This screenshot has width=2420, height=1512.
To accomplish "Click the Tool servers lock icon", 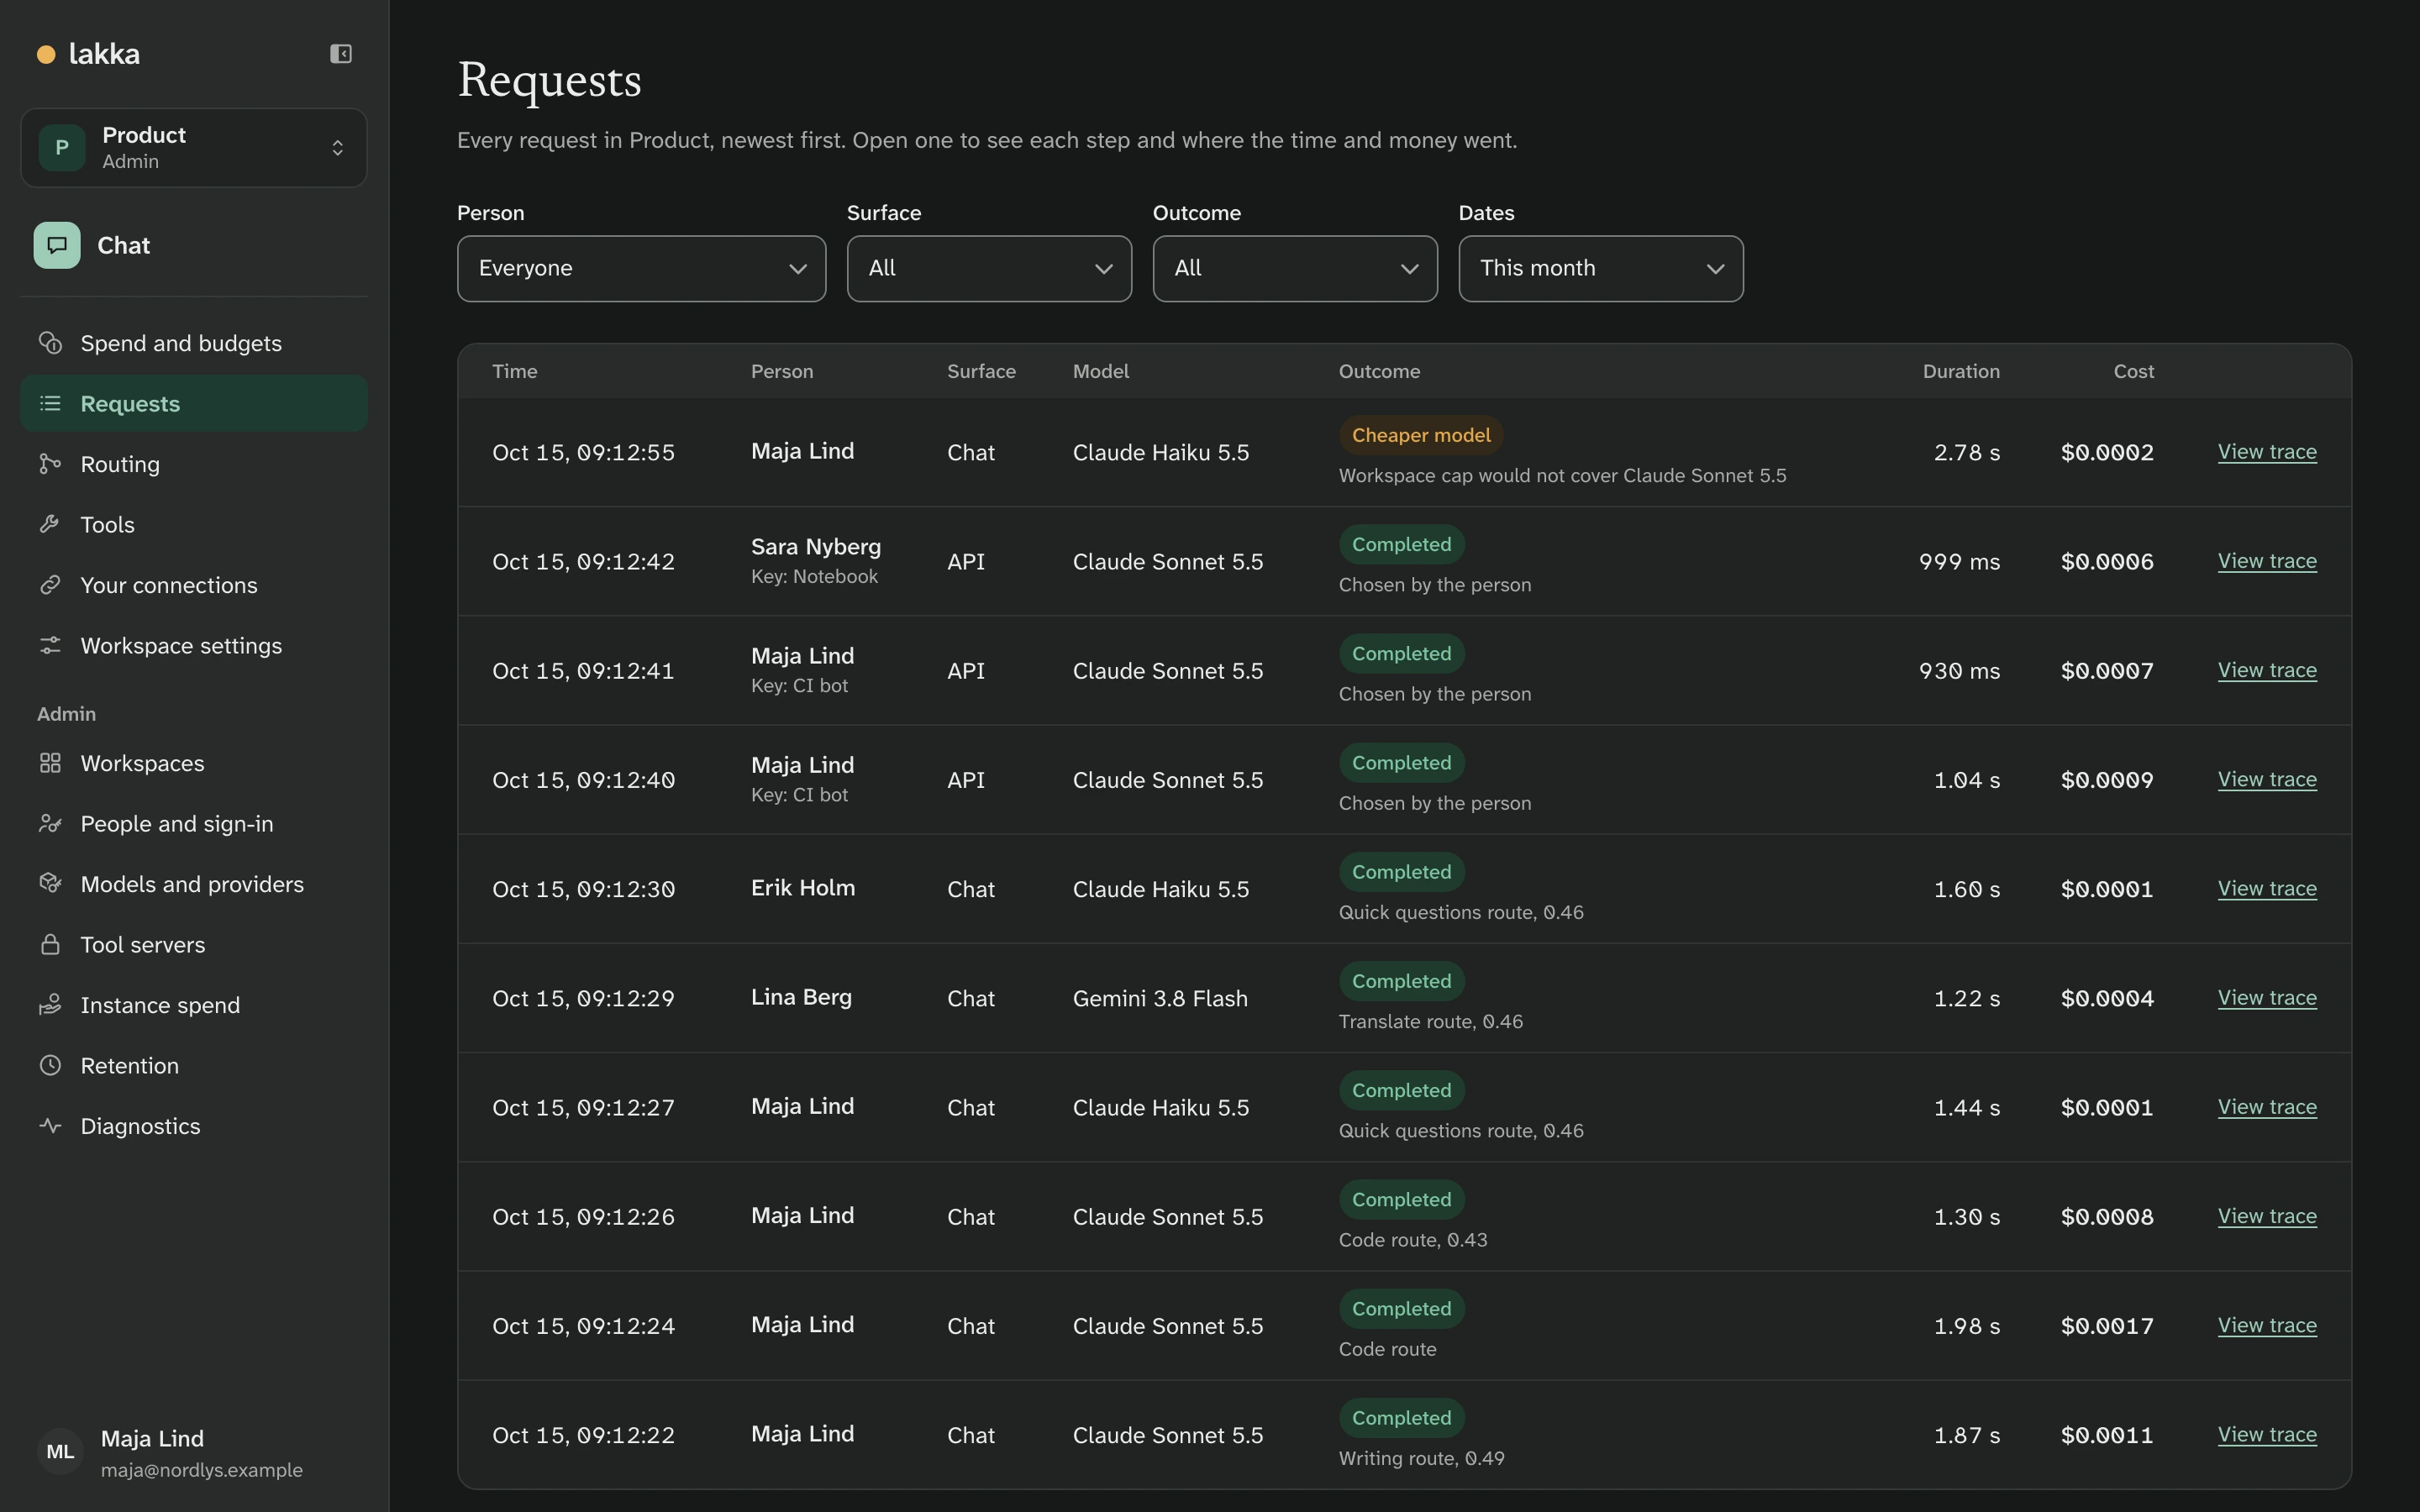I will (50, 944).
